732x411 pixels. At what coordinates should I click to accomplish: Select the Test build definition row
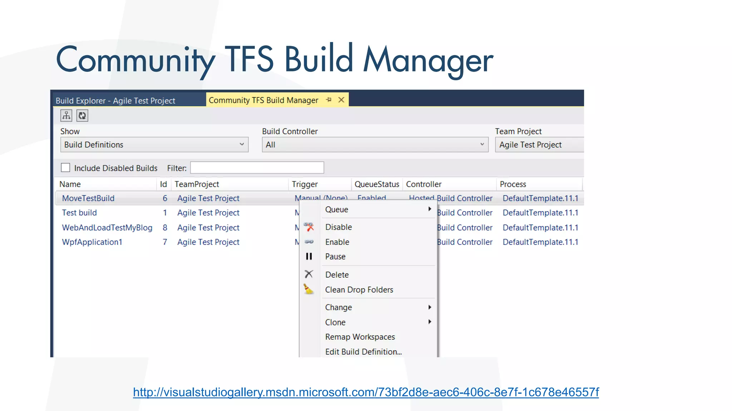click(79, 213)
